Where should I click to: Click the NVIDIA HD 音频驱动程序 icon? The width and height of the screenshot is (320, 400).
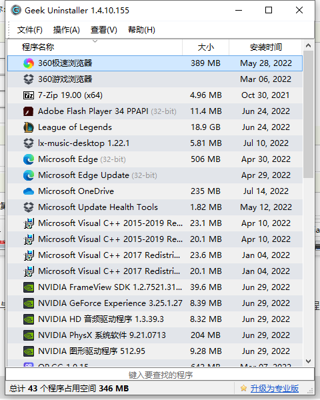(x=29, y=319)
